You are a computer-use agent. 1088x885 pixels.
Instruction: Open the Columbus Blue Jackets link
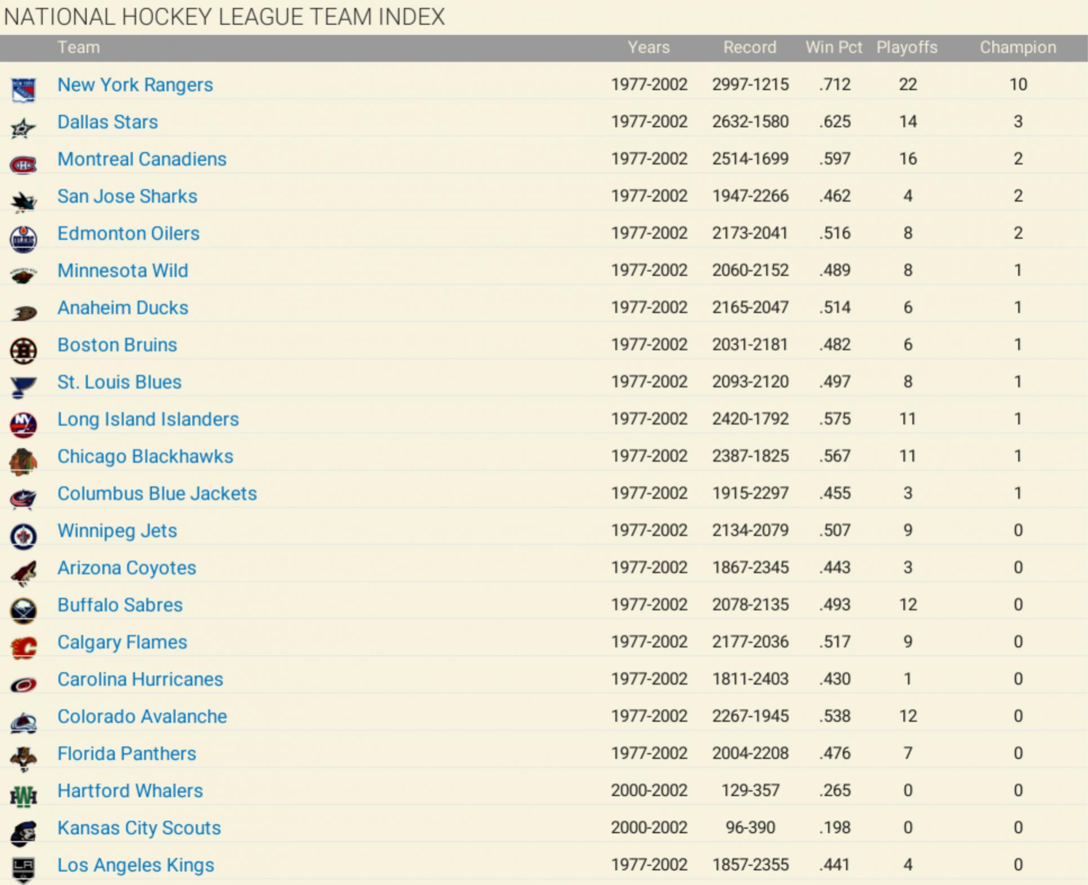157,493
